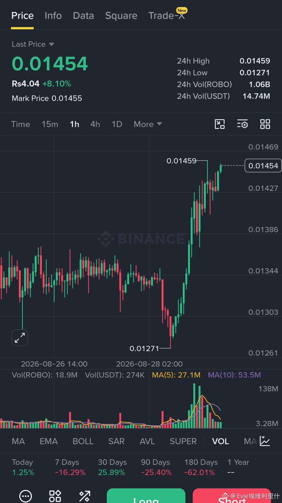Tap the MA(10): 53.5M volume label
282x503 pixels.
point(234,375)
